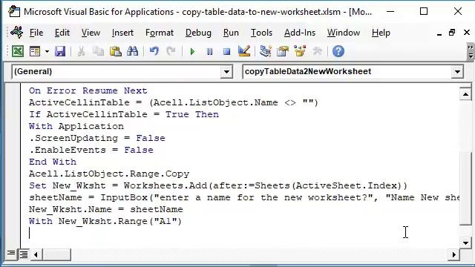Open the View menu
The height and width of the screenshot is (267, 475).
91,33
